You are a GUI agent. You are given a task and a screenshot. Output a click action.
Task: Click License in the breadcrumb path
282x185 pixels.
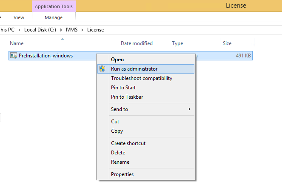96,30
